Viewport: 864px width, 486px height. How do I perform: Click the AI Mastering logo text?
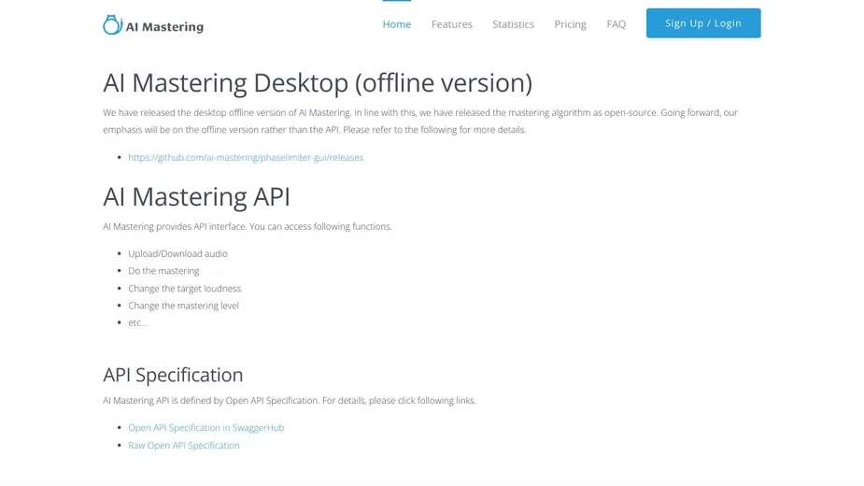click(164, 26)
